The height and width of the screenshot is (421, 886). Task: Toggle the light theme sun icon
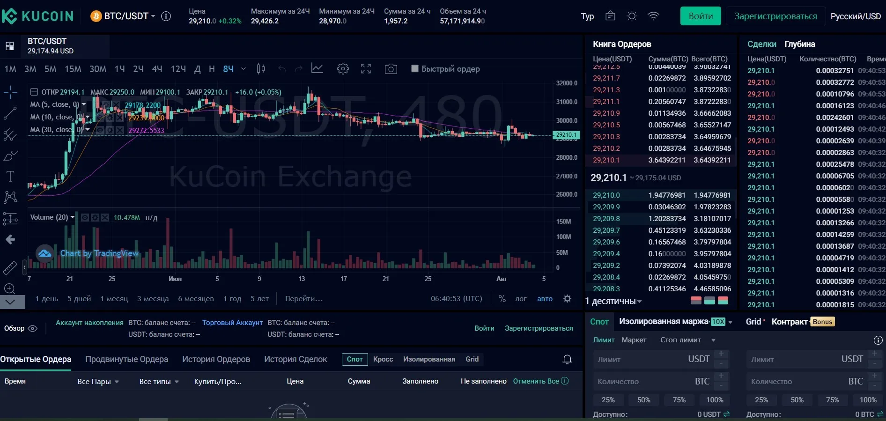pos(632,16)
